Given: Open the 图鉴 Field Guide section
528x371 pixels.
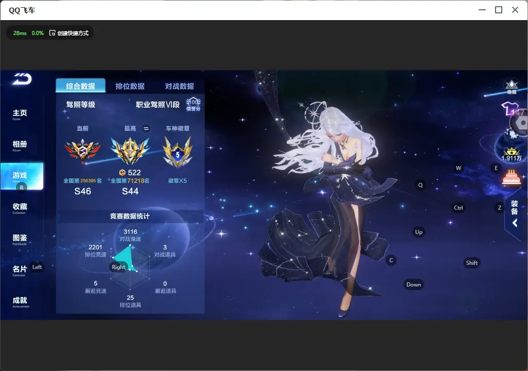Looking at the screenshot, I should click(20, 240).
